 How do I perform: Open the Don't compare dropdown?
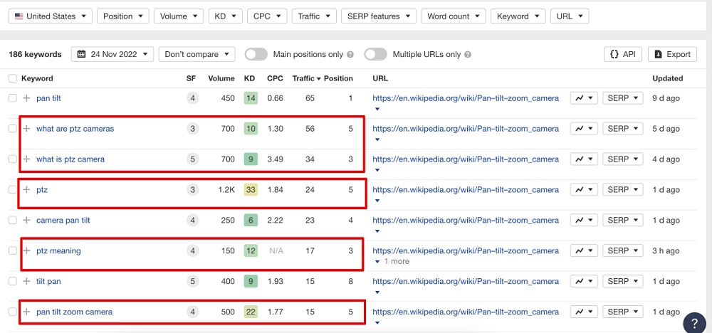197,55
